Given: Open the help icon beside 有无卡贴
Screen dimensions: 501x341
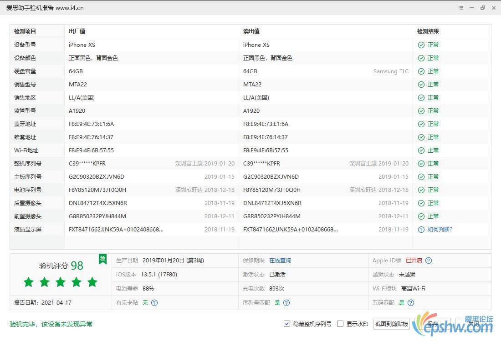Looking at the screenshot, I should pyautogui.click(x=154, y=303).
